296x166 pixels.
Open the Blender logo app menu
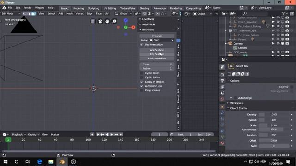pyautogui.click(x=4, y=8)
